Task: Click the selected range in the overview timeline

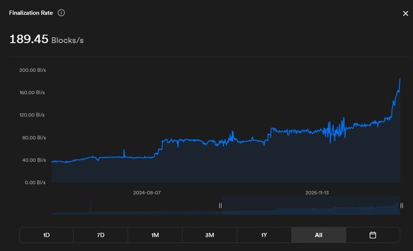Action: 311,205
